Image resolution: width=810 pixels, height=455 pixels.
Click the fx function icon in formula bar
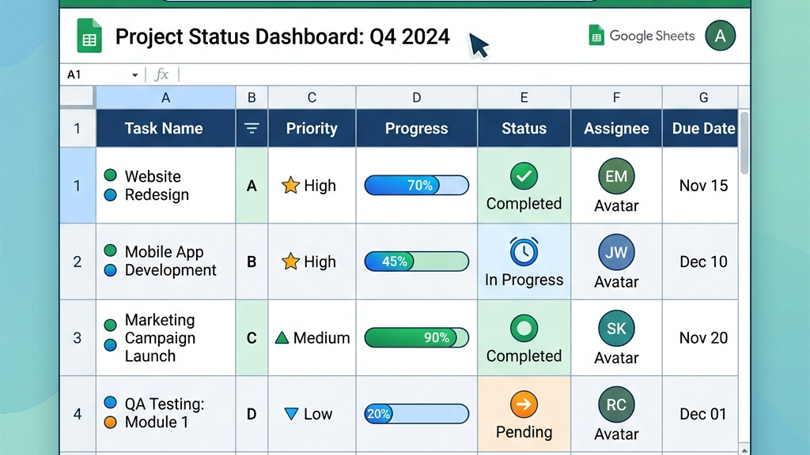(x=161, y=74)
